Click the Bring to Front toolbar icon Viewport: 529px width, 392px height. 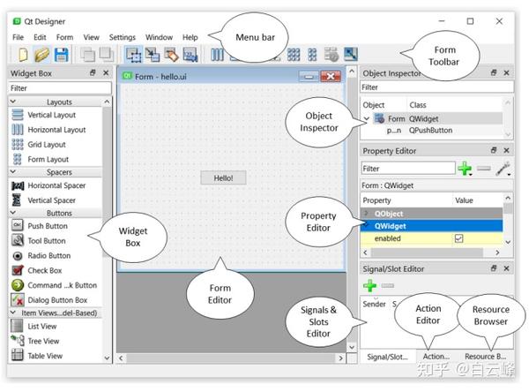[107, 55]
